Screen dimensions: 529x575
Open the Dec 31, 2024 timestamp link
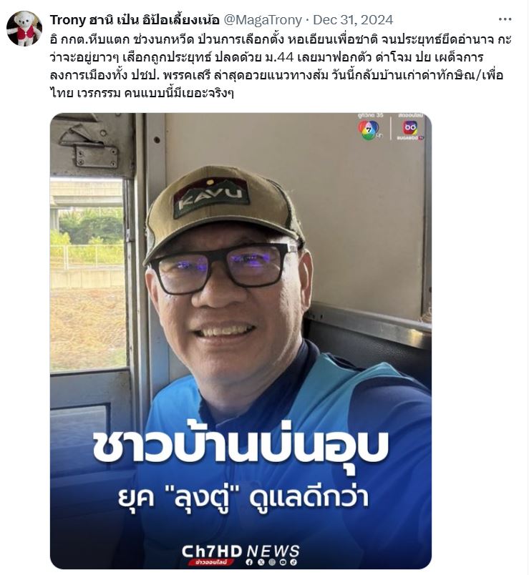(353, 19)
